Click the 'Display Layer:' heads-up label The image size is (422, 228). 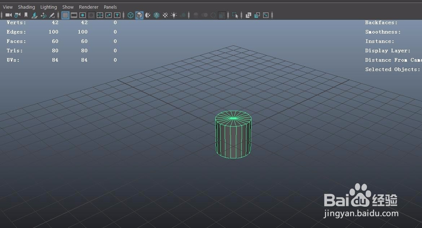[388, 51]
